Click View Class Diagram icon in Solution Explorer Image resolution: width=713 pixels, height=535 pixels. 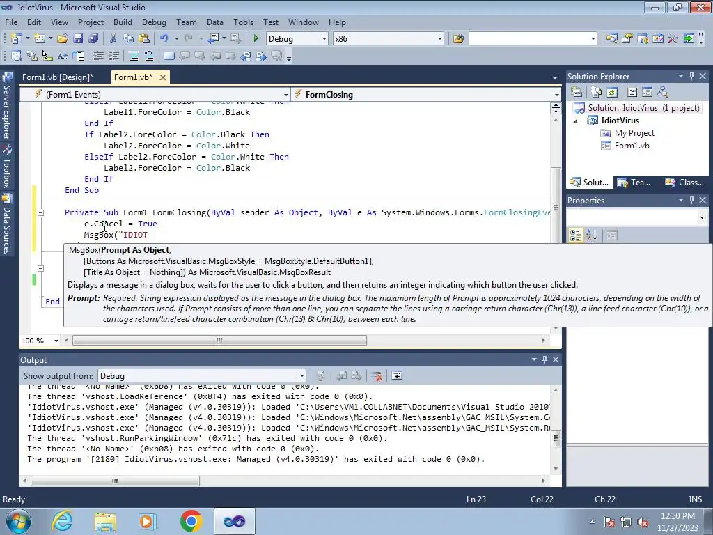(x=663, y=93)
